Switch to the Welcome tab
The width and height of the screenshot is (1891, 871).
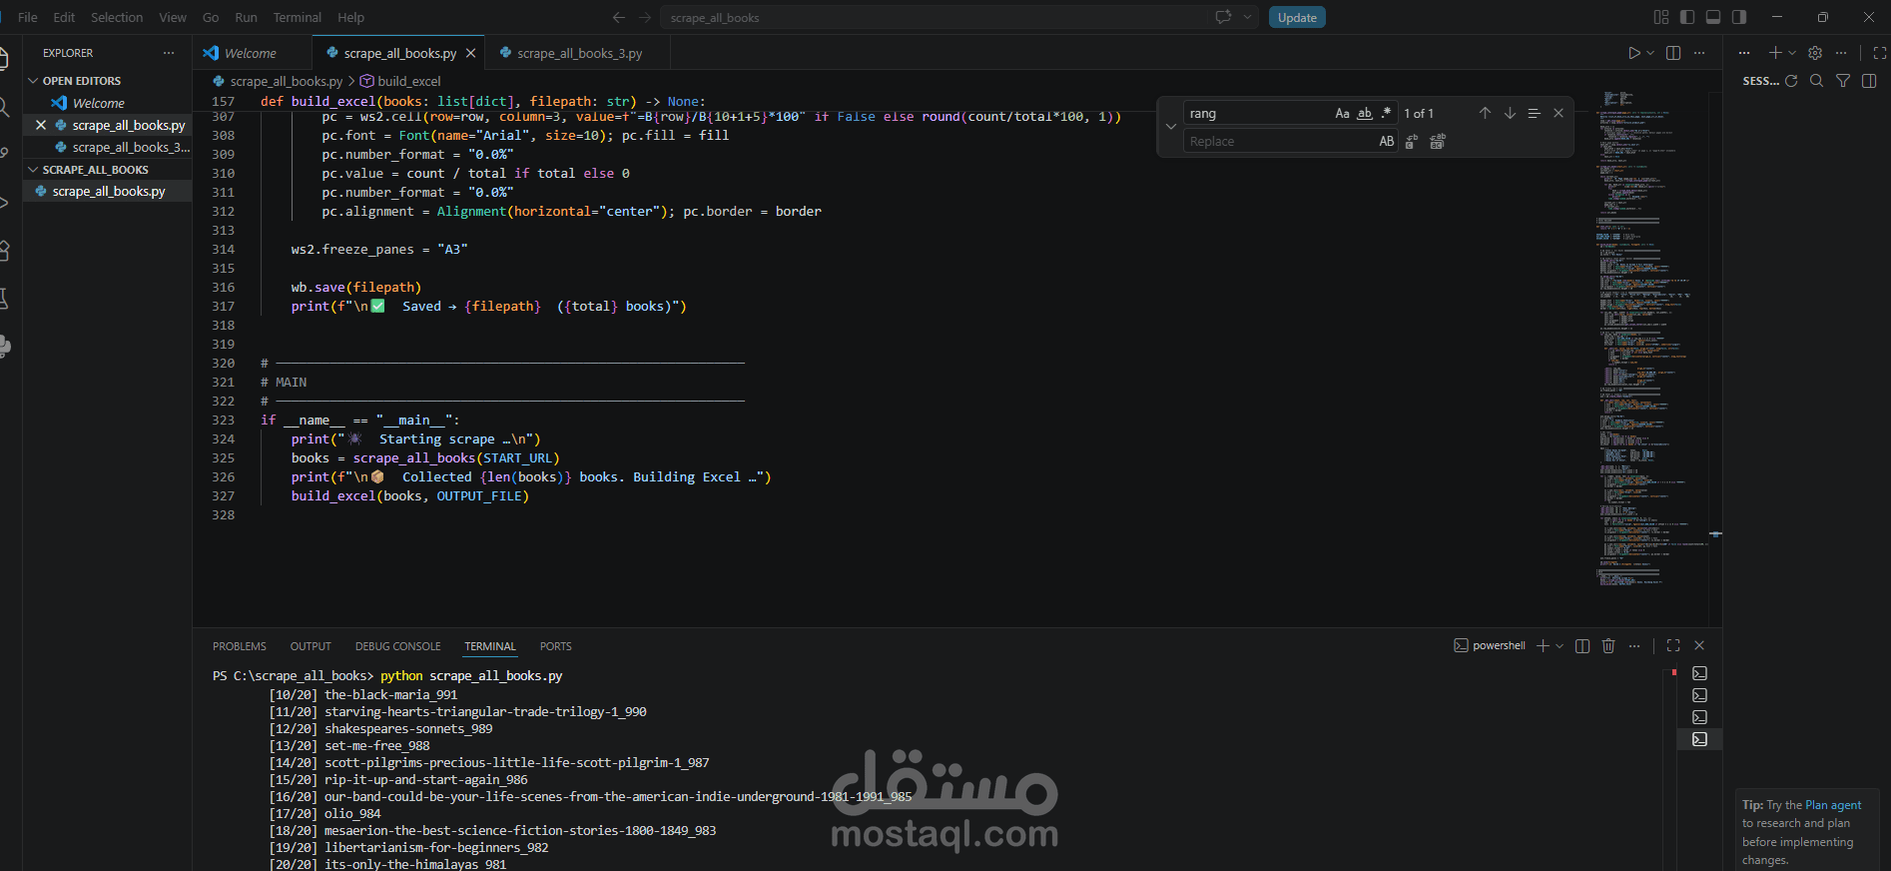(251, 53)
